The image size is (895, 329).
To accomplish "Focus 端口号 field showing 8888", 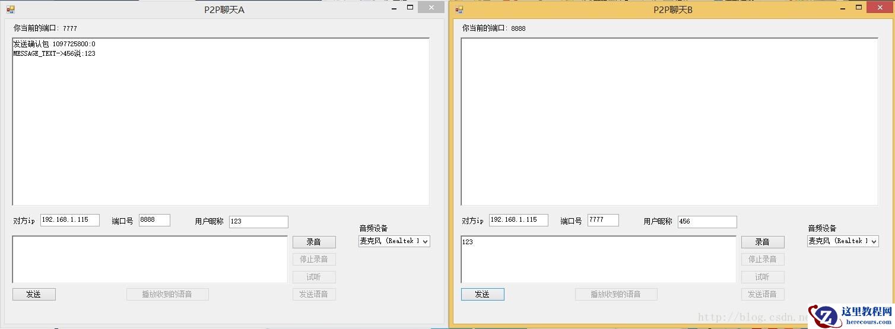I will pyautogui.click(x=154, y=220).
